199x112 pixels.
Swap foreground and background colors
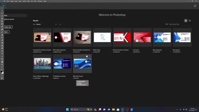pos(3,70)
